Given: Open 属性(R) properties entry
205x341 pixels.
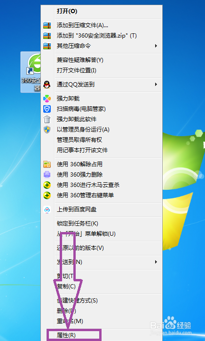Looking at the screenshot, I should tap(66, 335).
